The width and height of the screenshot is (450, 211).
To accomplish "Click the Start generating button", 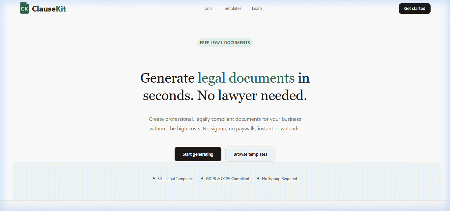I will 198,154.
